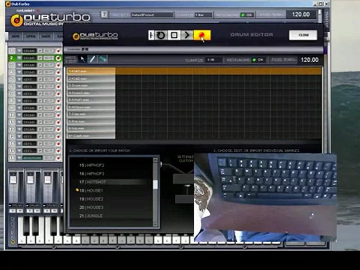Click the CLOSE button of Drum Editor
This screenshot has height=270, width=360.
[x=303, y=35]
